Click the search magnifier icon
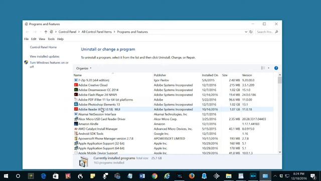321x181 pixels. 276,32
